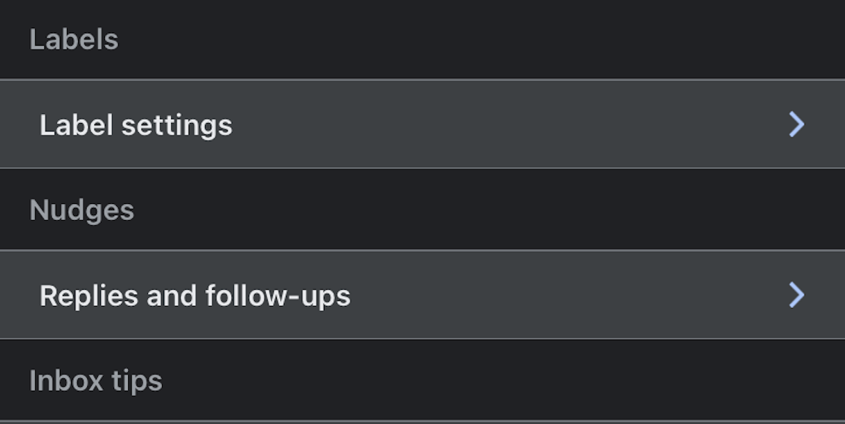Click the Nudges section header
Image resolution: width=845 pixels, height=424 pixels.
coord(82,210)
